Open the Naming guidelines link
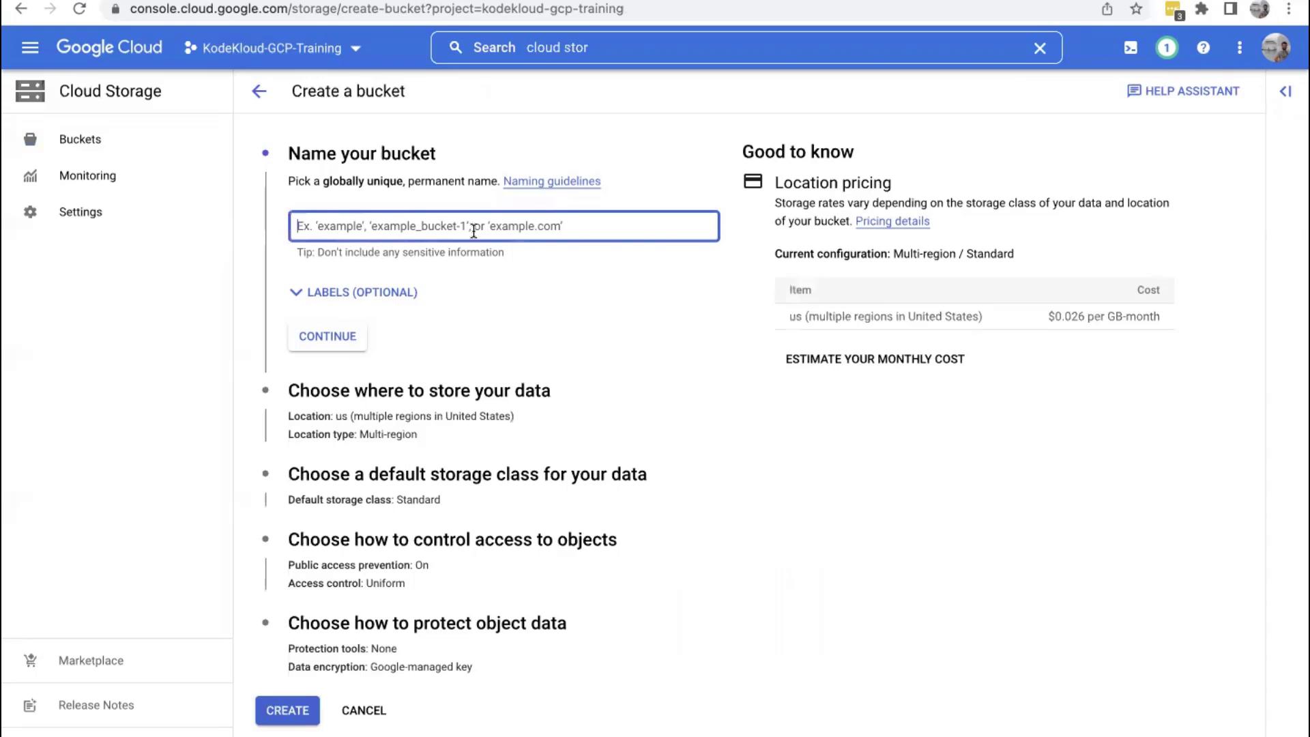Screen dimensions: 1310x737 (x=551, y=182)
